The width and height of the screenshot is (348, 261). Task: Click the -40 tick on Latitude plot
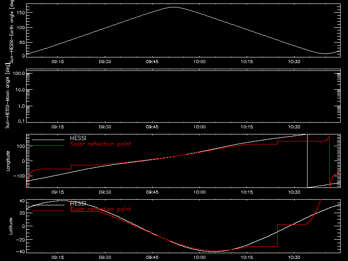click(x=20, y=252)
